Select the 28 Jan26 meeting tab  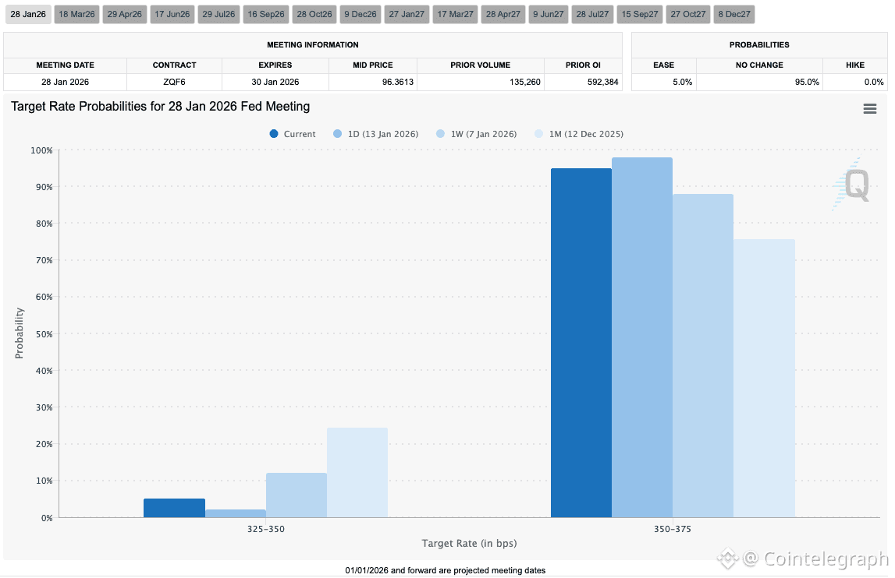(x=28, y=14)
